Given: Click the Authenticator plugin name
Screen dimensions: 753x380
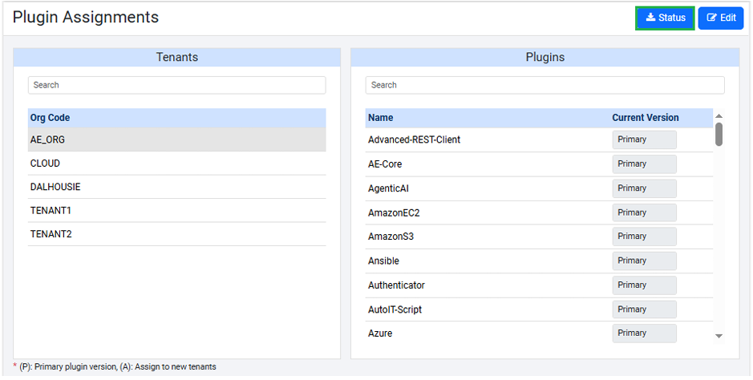Looking at the screenshot, I should point(396,285).
